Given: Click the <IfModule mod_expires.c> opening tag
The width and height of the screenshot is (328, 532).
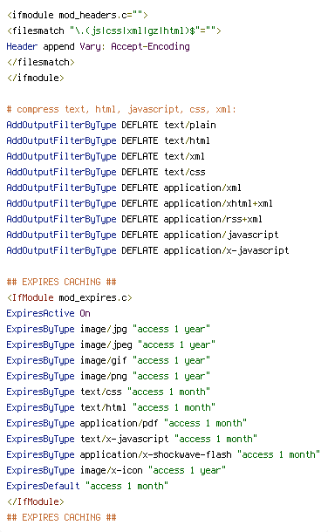Looking at the screenshot, I should [70, 297].
